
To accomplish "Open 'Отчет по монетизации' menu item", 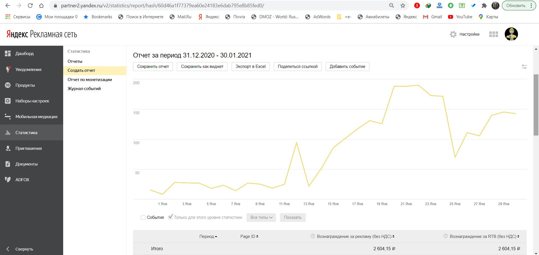I will 90,80.
